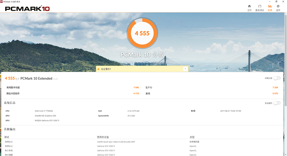Screen dimensions: 287x156
Task: Click the 系统信息 section heading
Action: pyautogui.click(x=10, y=103)
